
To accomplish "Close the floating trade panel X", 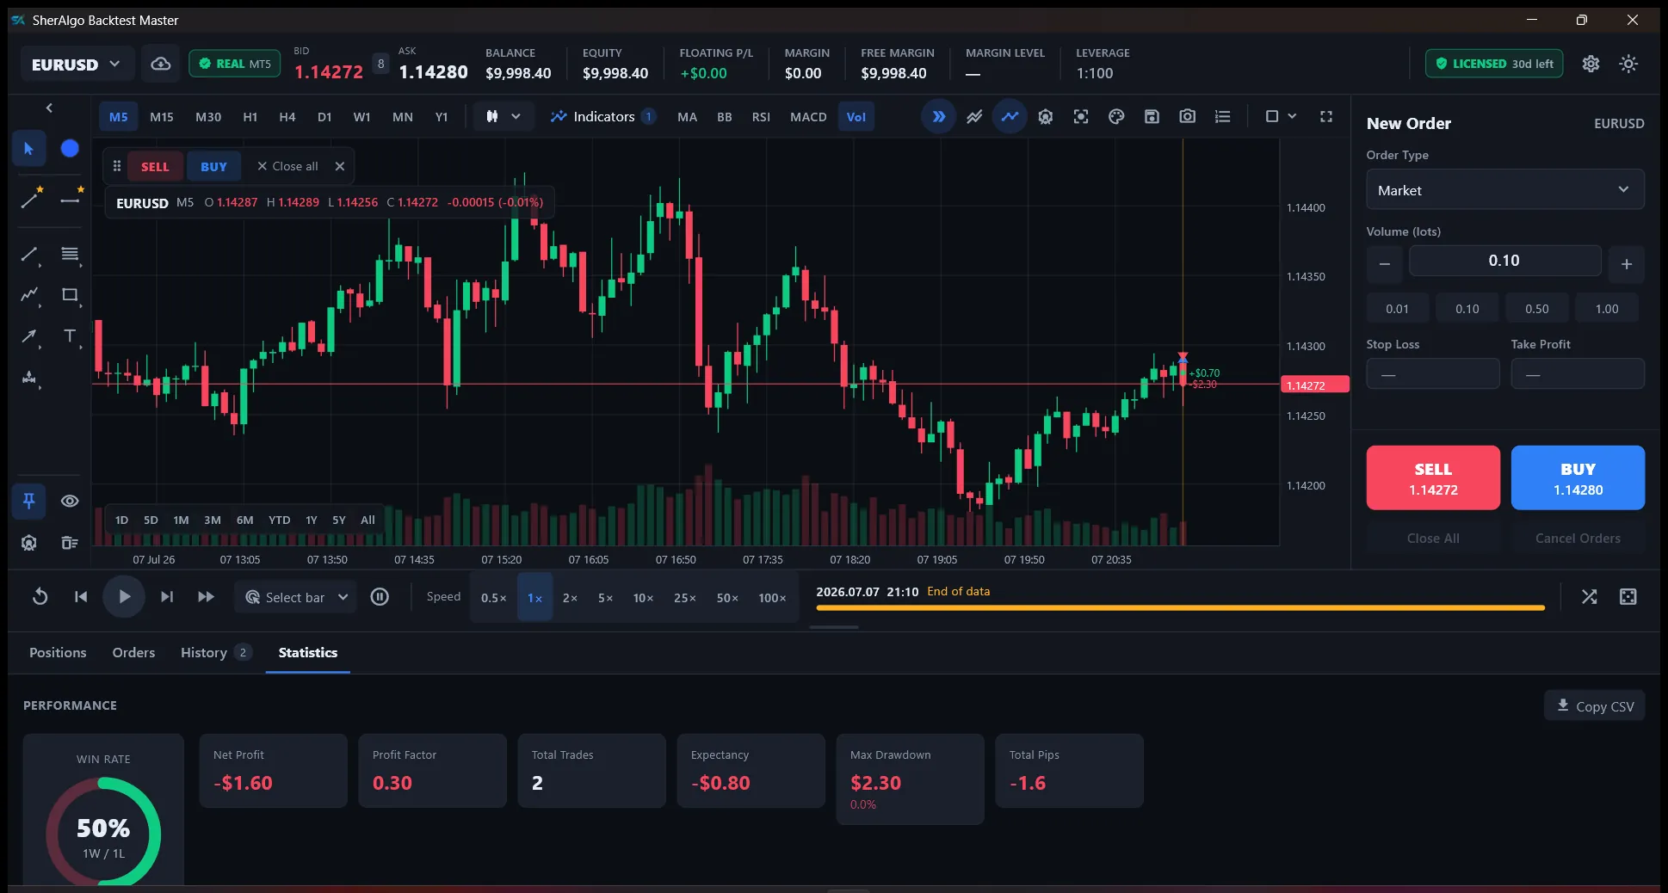I will (x=340, y=166).
